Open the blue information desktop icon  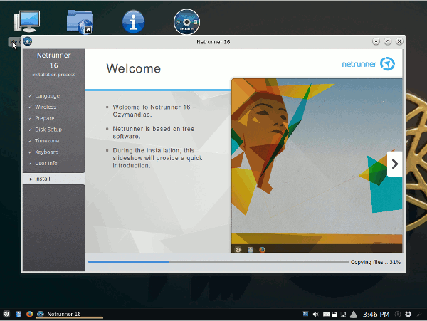(x=133, y=22)
